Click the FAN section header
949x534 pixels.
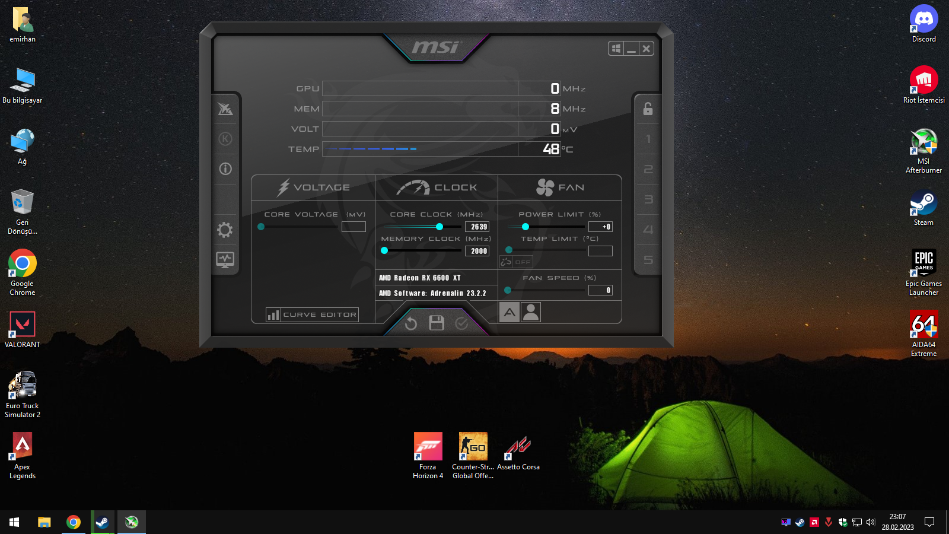pos(560,187)
